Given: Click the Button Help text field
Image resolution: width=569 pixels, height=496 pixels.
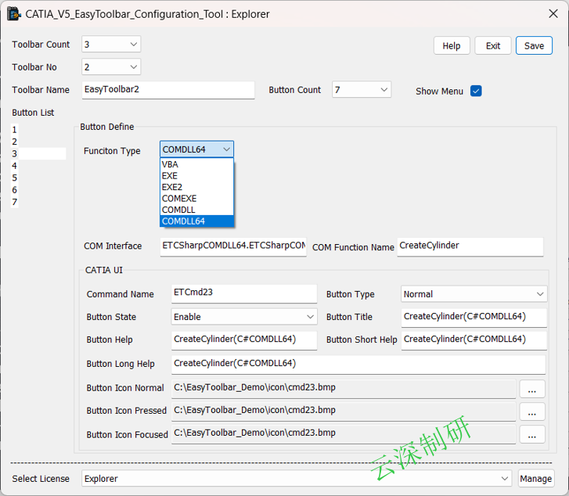Looking at the screenshot, I should (244, 340).
